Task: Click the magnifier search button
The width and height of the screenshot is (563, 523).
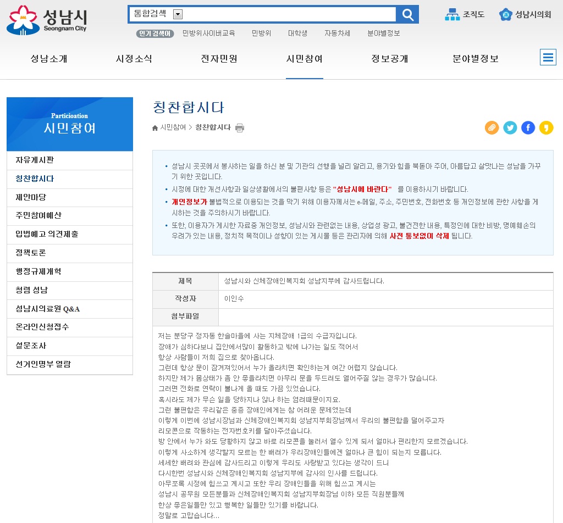Action: (x=408, y=14)
